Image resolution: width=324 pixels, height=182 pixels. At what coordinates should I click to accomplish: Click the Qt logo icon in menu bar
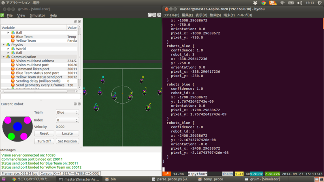pos(2,15)
